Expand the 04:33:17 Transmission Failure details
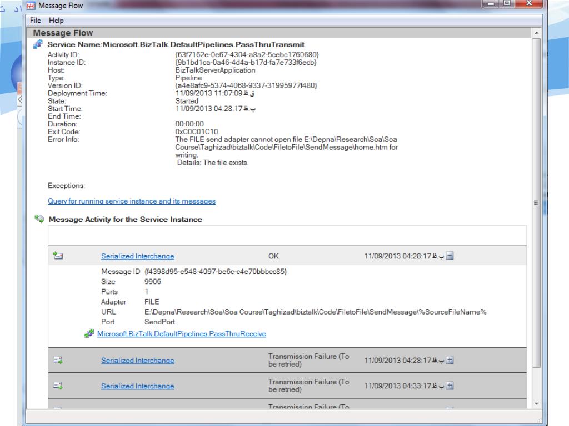Image resolution: width=569 pixels, height=426 pixels. point(450,386)
